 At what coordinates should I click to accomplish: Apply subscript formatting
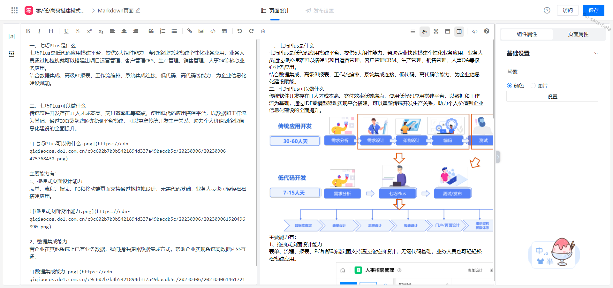(101, 31)
